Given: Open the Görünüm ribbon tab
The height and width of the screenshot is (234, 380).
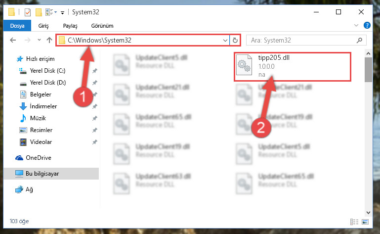Looking at the screenshot, I should (102, 26).
